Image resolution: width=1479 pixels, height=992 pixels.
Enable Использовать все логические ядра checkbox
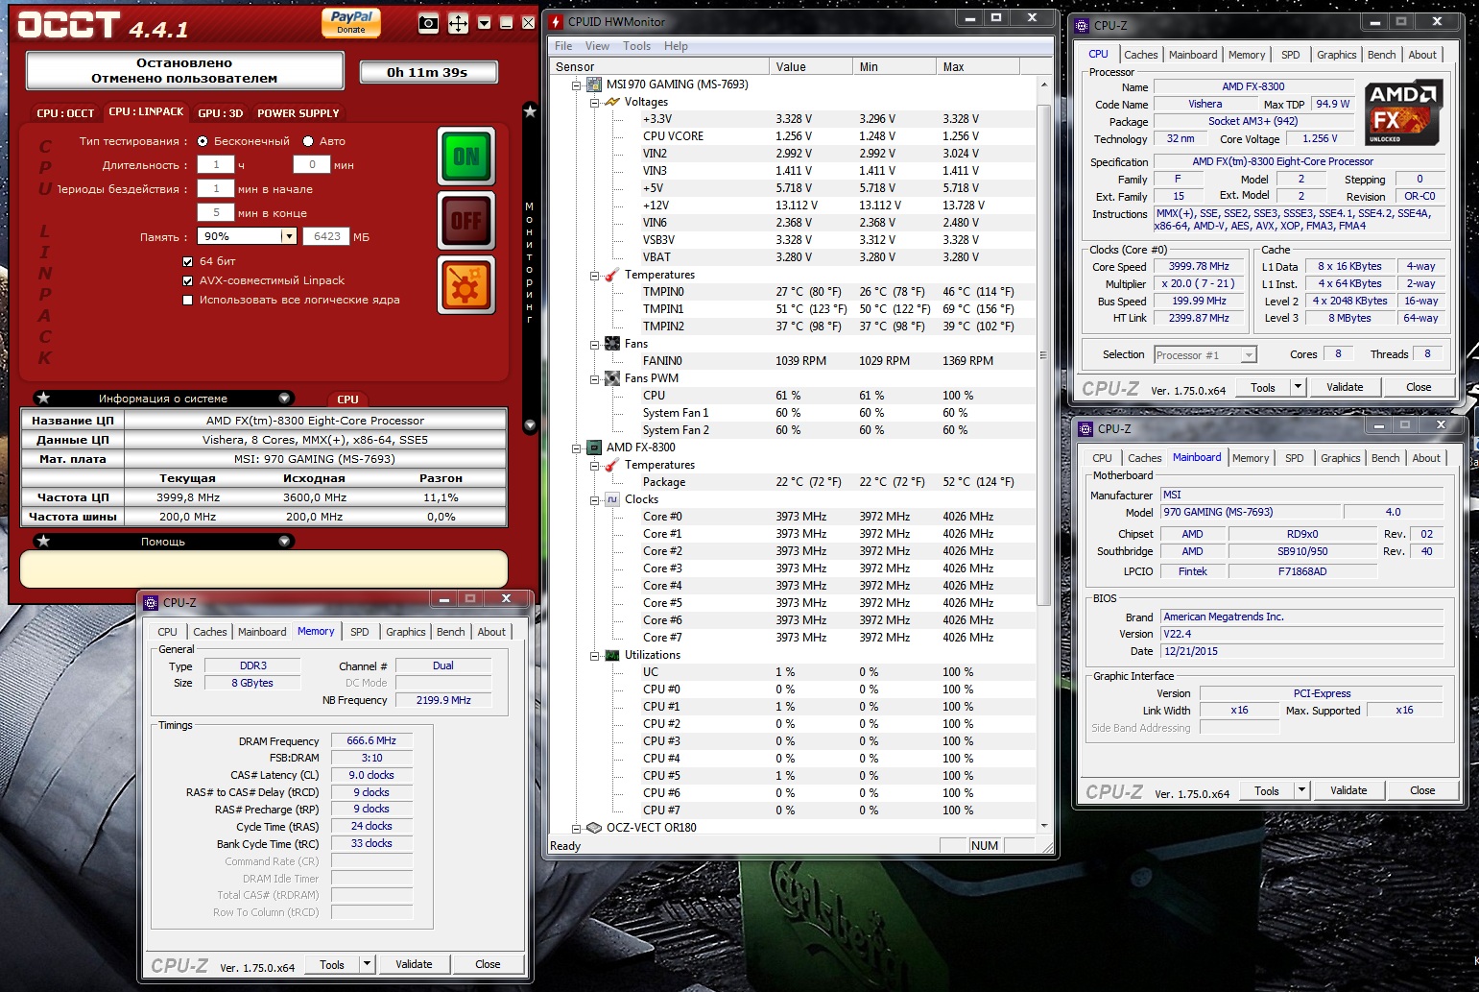188,300
